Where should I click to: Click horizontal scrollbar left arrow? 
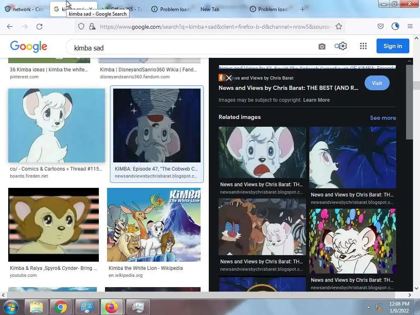coord(3,295)
